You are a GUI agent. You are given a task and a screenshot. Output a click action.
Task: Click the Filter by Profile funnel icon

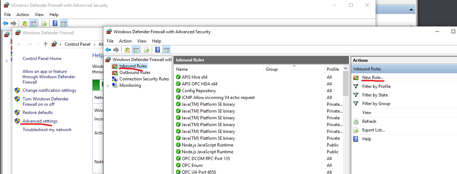pyautogui.click(x=356, y=86)
